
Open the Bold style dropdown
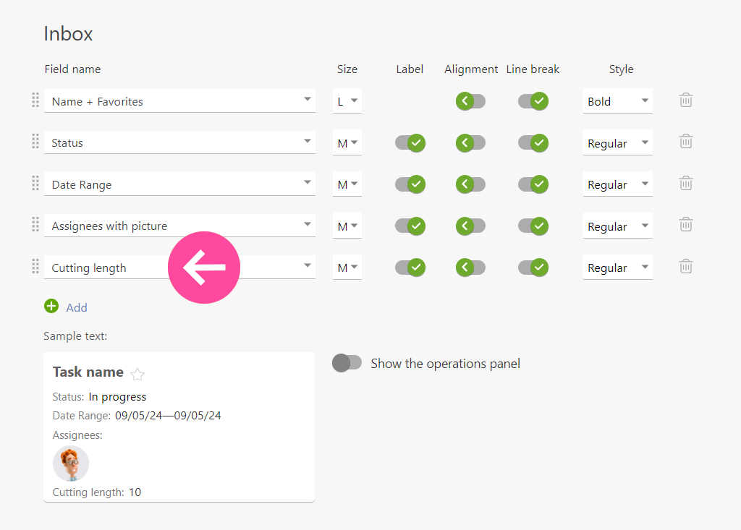[618, 101]
